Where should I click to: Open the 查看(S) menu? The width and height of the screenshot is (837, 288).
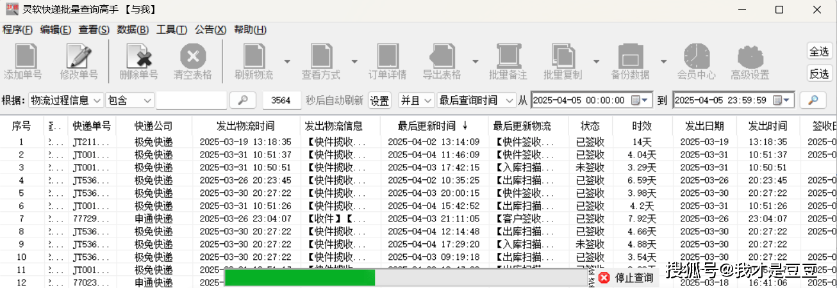pos(94,30)
